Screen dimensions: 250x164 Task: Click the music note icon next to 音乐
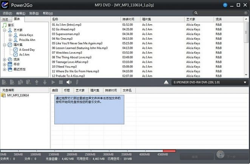coord(5,25)
